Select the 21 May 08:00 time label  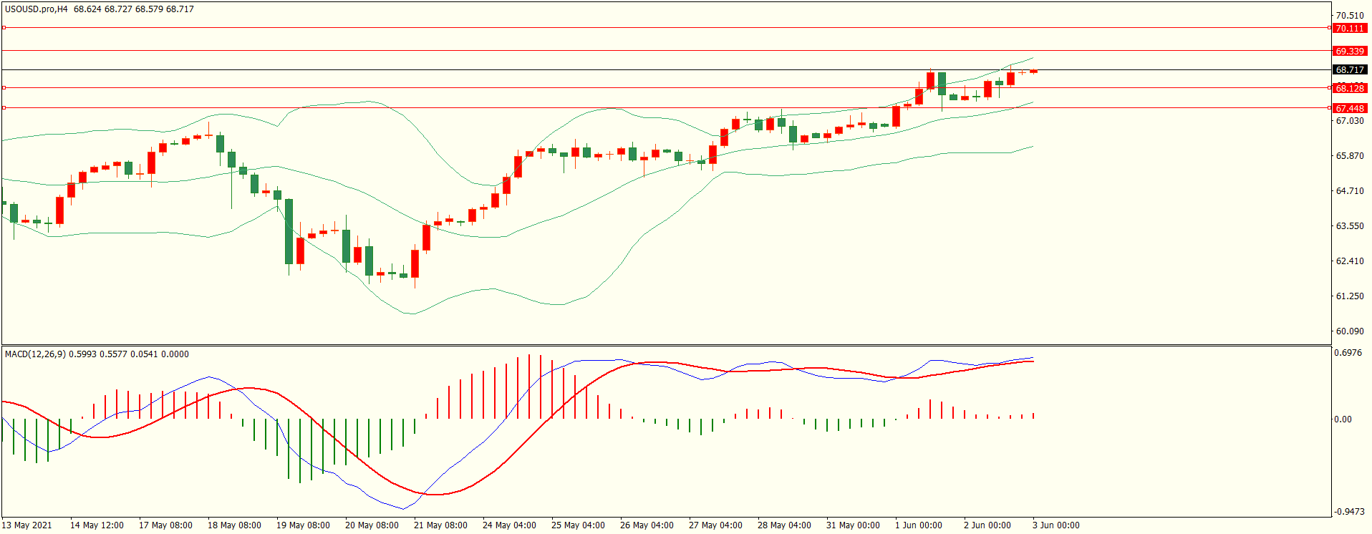(440, 525)
